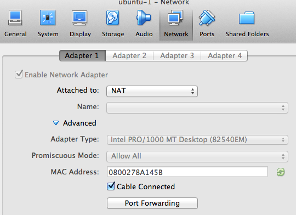
Task: Select the Network settings section
Action: (176, 25)
